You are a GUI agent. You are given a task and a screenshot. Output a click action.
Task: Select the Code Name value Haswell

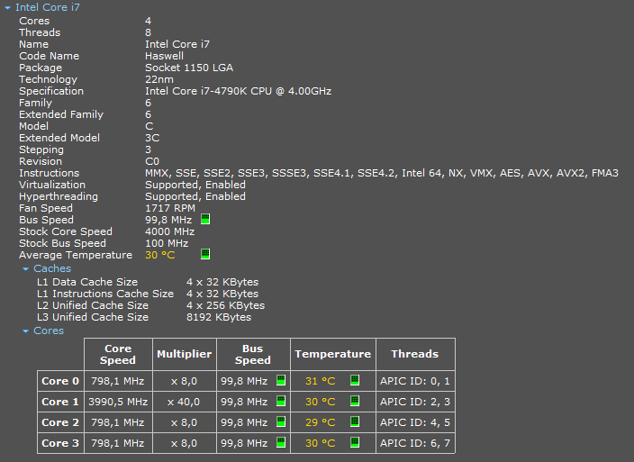click(x=164, y=56)
